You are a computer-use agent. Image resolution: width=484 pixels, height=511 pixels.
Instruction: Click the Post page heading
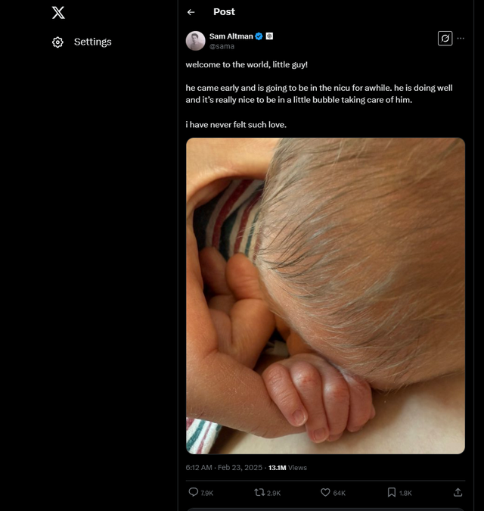[224, 12]
